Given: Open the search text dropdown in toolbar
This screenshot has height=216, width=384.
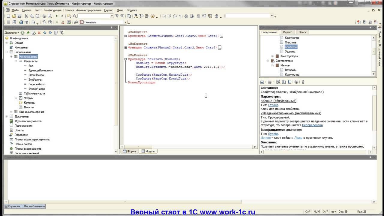Looking at the screenshot, I should [x=112, y=16].
